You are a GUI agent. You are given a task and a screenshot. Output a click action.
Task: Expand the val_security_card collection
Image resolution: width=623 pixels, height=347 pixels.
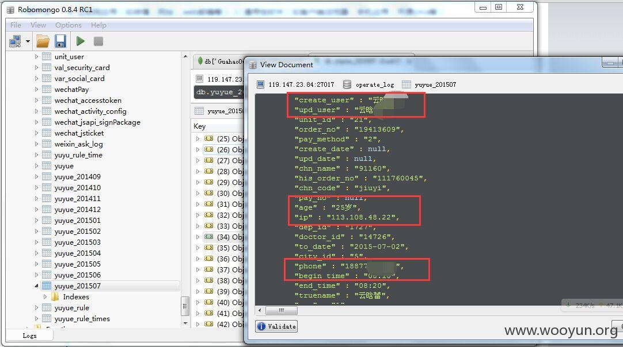click(x=36, y=67)
